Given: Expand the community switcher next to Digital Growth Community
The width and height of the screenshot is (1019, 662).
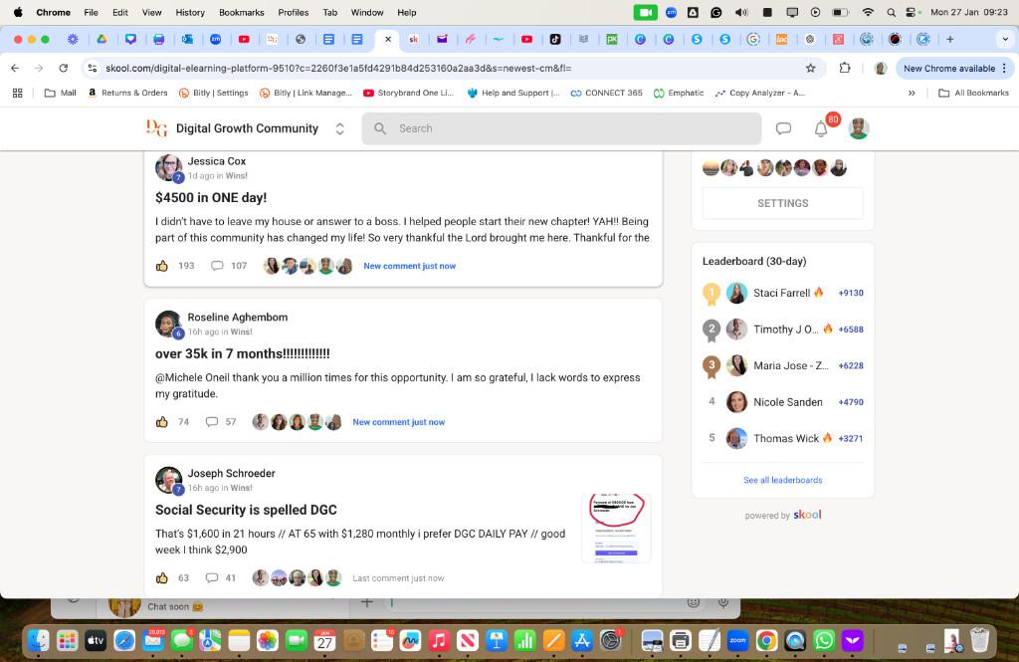Looking at the screenshot, I should click(340, 128).
